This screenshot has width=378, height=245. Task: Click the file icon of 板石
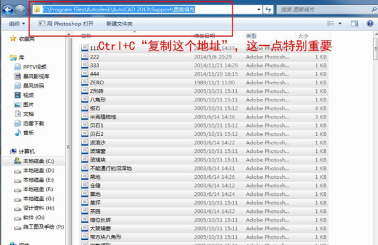[x=84, y=108]
